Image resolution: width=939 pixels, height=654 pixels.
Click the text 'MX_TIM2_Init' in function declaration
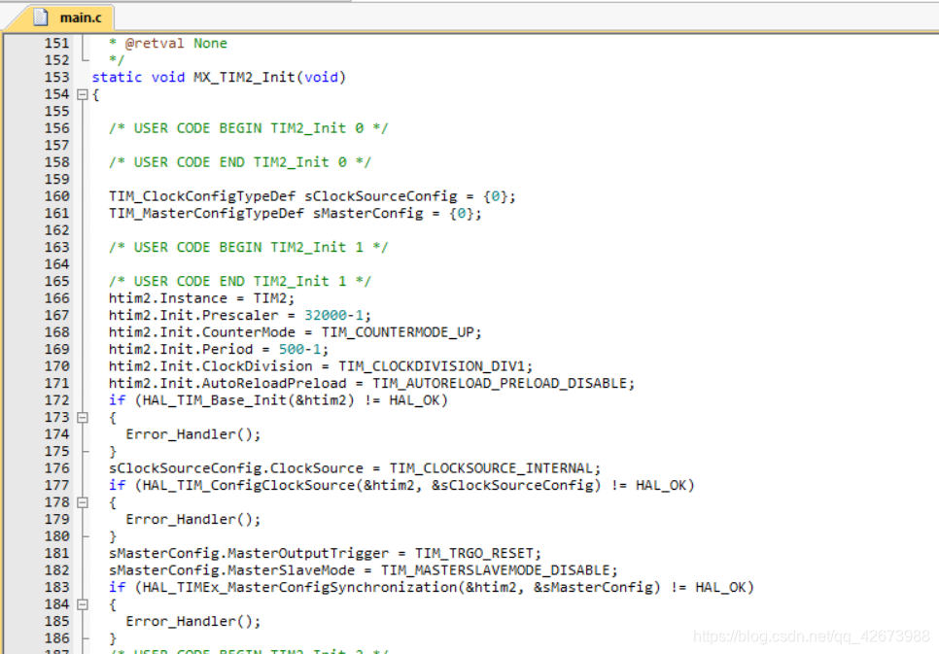click(244, 78)
